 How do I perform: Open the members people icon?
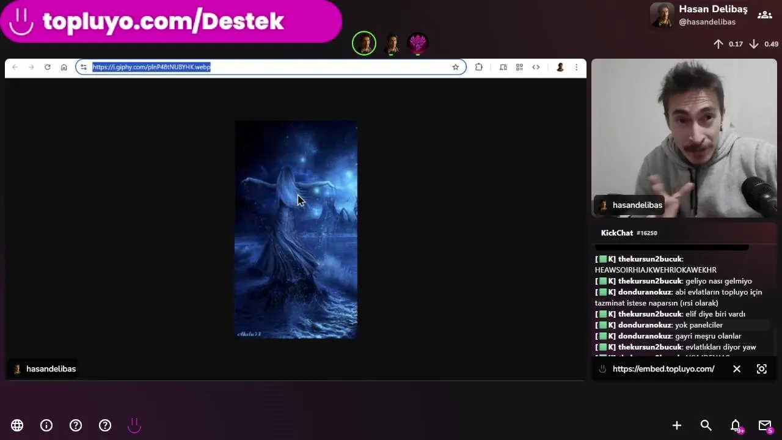[x=764, y=15]
